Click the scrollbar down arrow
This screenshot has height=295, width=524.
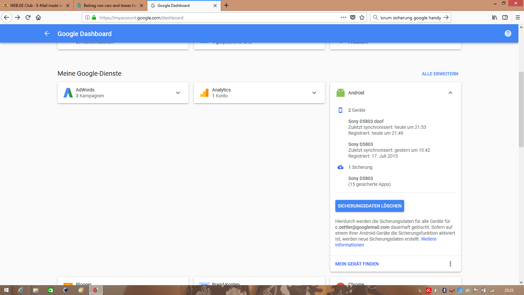tap(521, 282)
